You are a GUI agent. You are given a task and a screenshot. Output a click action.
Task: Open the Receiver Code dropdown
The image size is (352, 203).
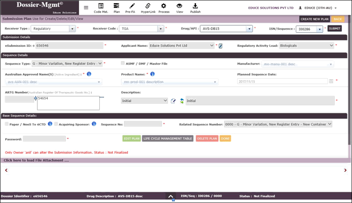pos(161,29)
